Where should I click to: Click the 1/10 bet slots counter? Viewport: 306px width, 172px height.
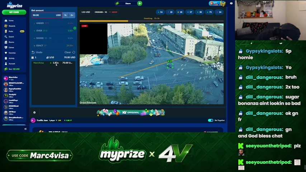[x=50, y=57]
